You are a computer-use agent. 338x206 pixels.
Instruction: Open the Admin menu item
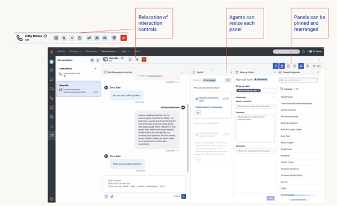pos(137,51)
